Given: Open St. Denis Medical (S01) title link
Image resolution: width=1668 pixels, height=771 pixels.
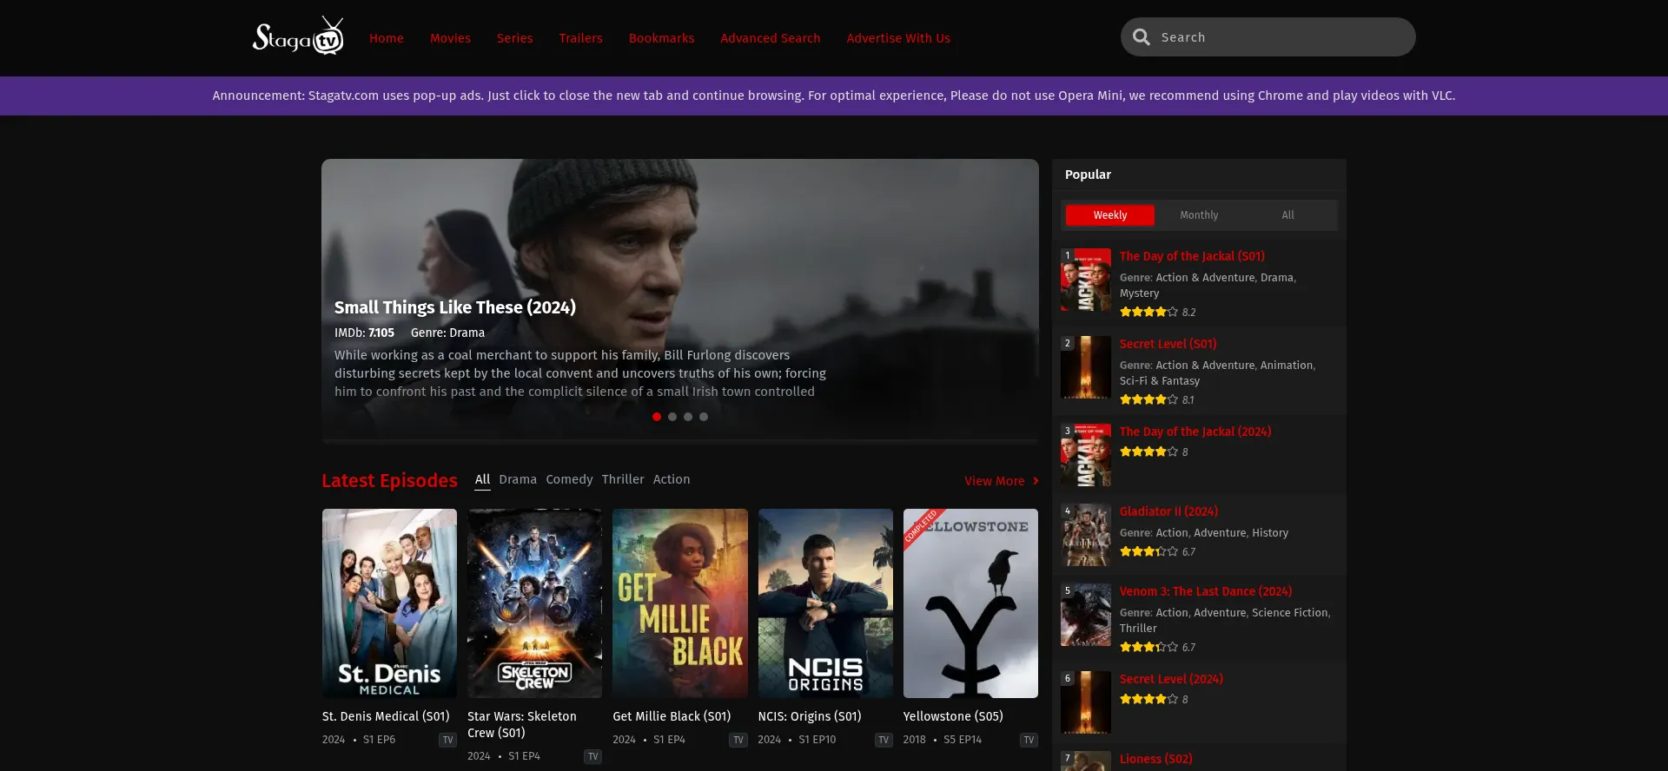Looking at the screenshot, I should point(386,716).
